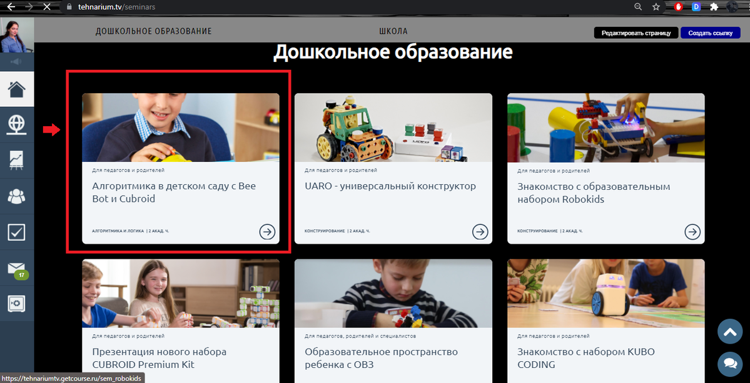750x383 pixels.
Task: Click КОНСТРУИРОВАНИЕ tag on UARO card
Action: [x=325, y=231]
